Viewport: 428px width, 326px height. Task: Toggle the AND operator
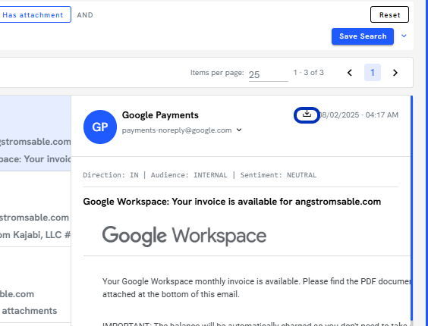85,15
